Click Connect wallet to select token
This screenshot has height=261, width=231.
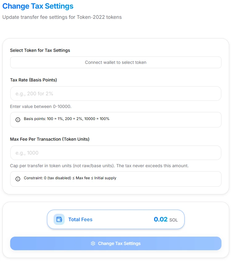pyautogui.click(x=115, y=62)
